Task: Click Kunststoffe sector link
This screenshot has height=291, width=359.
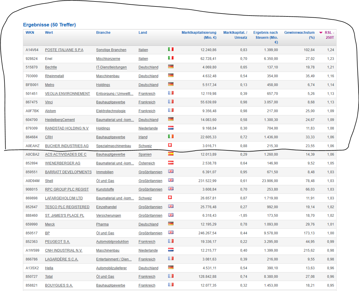Action: (x=105, y=189)
